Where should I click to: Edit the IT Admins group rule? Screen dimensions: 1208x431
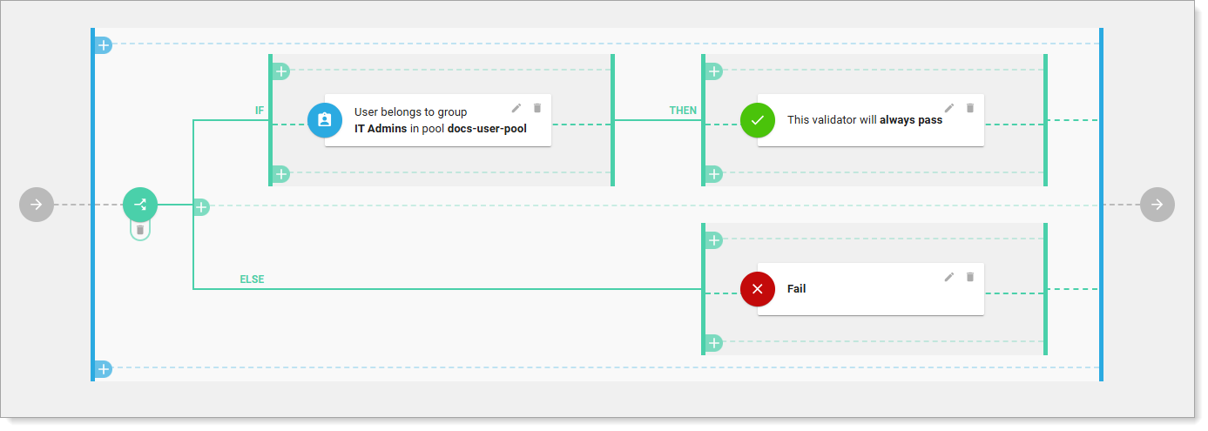point(516,108)
